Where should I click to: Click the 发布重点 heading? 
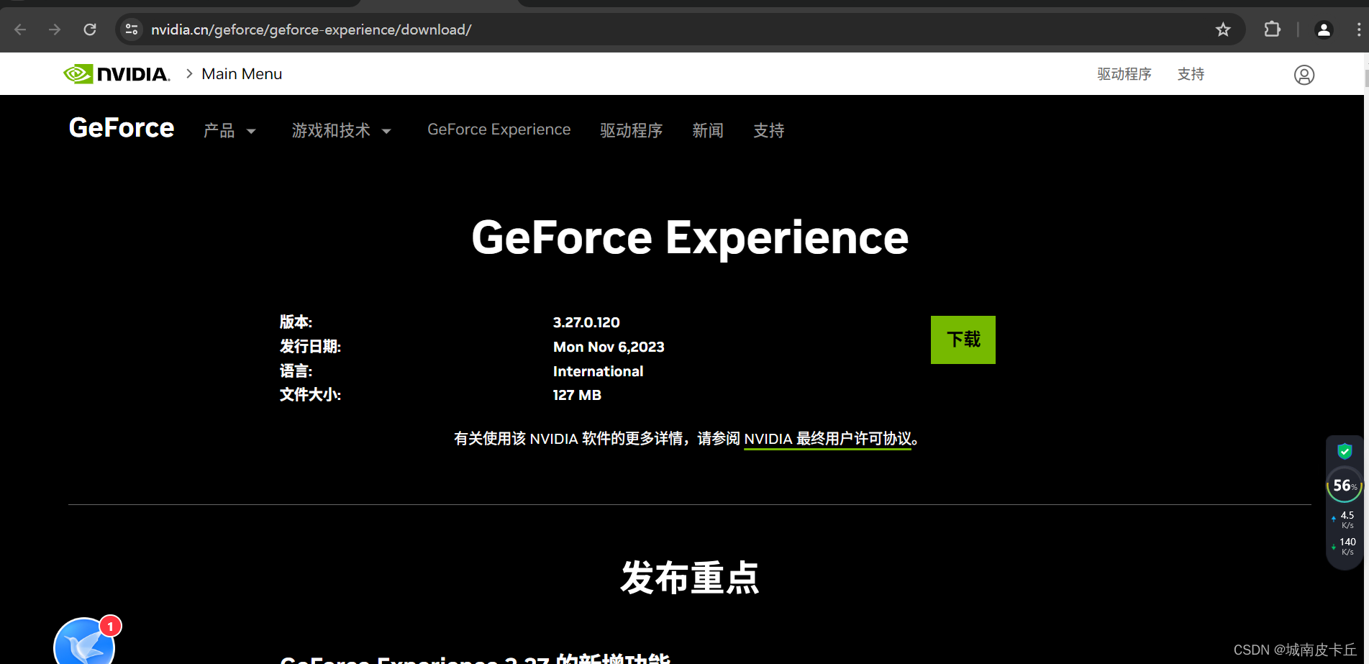(x=690, y=578)
